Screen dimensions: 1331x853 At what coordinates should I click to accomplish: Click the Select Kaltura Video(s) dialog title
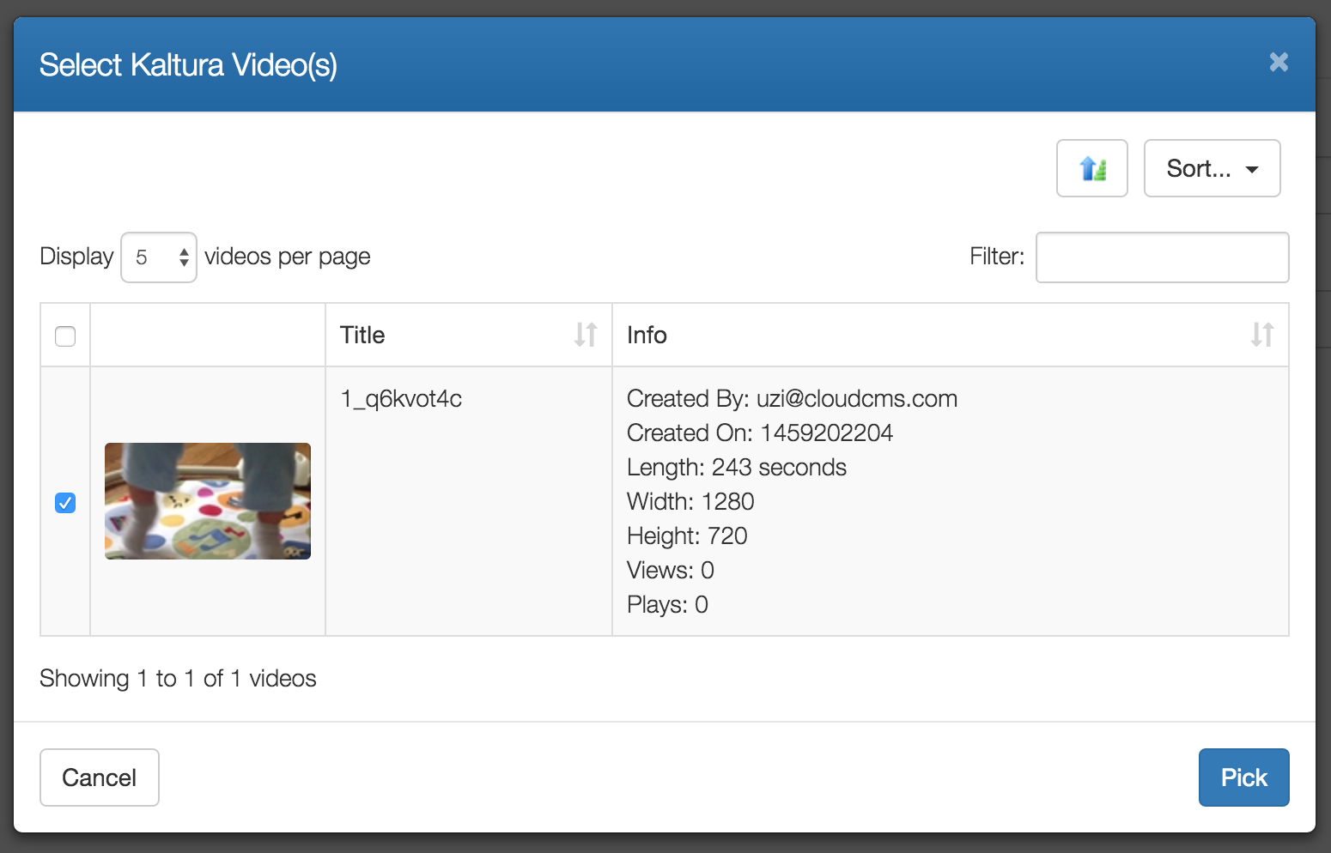(188, 65)
